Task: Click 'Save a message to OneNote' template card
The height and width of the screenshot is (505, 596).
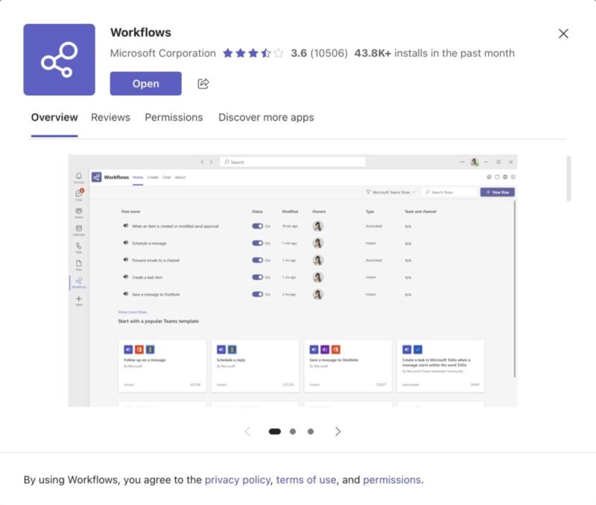Action: (348, 366)
